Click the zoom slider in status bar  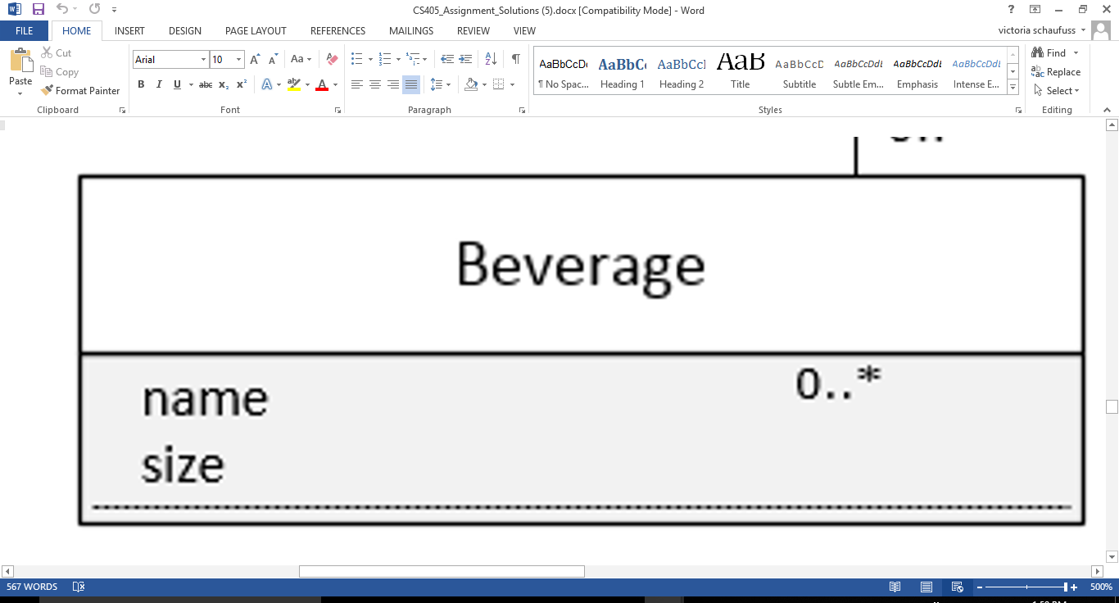pyautogui.click(x=1065, y=587)
